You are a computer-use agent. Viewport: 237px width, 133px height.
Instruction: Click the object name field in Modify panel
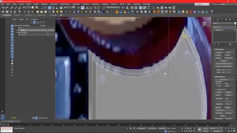point(223,23)
